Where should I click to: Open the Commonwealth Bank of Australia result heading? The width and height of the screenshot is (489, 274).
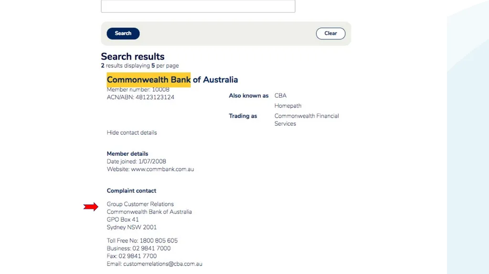point(172,80)
